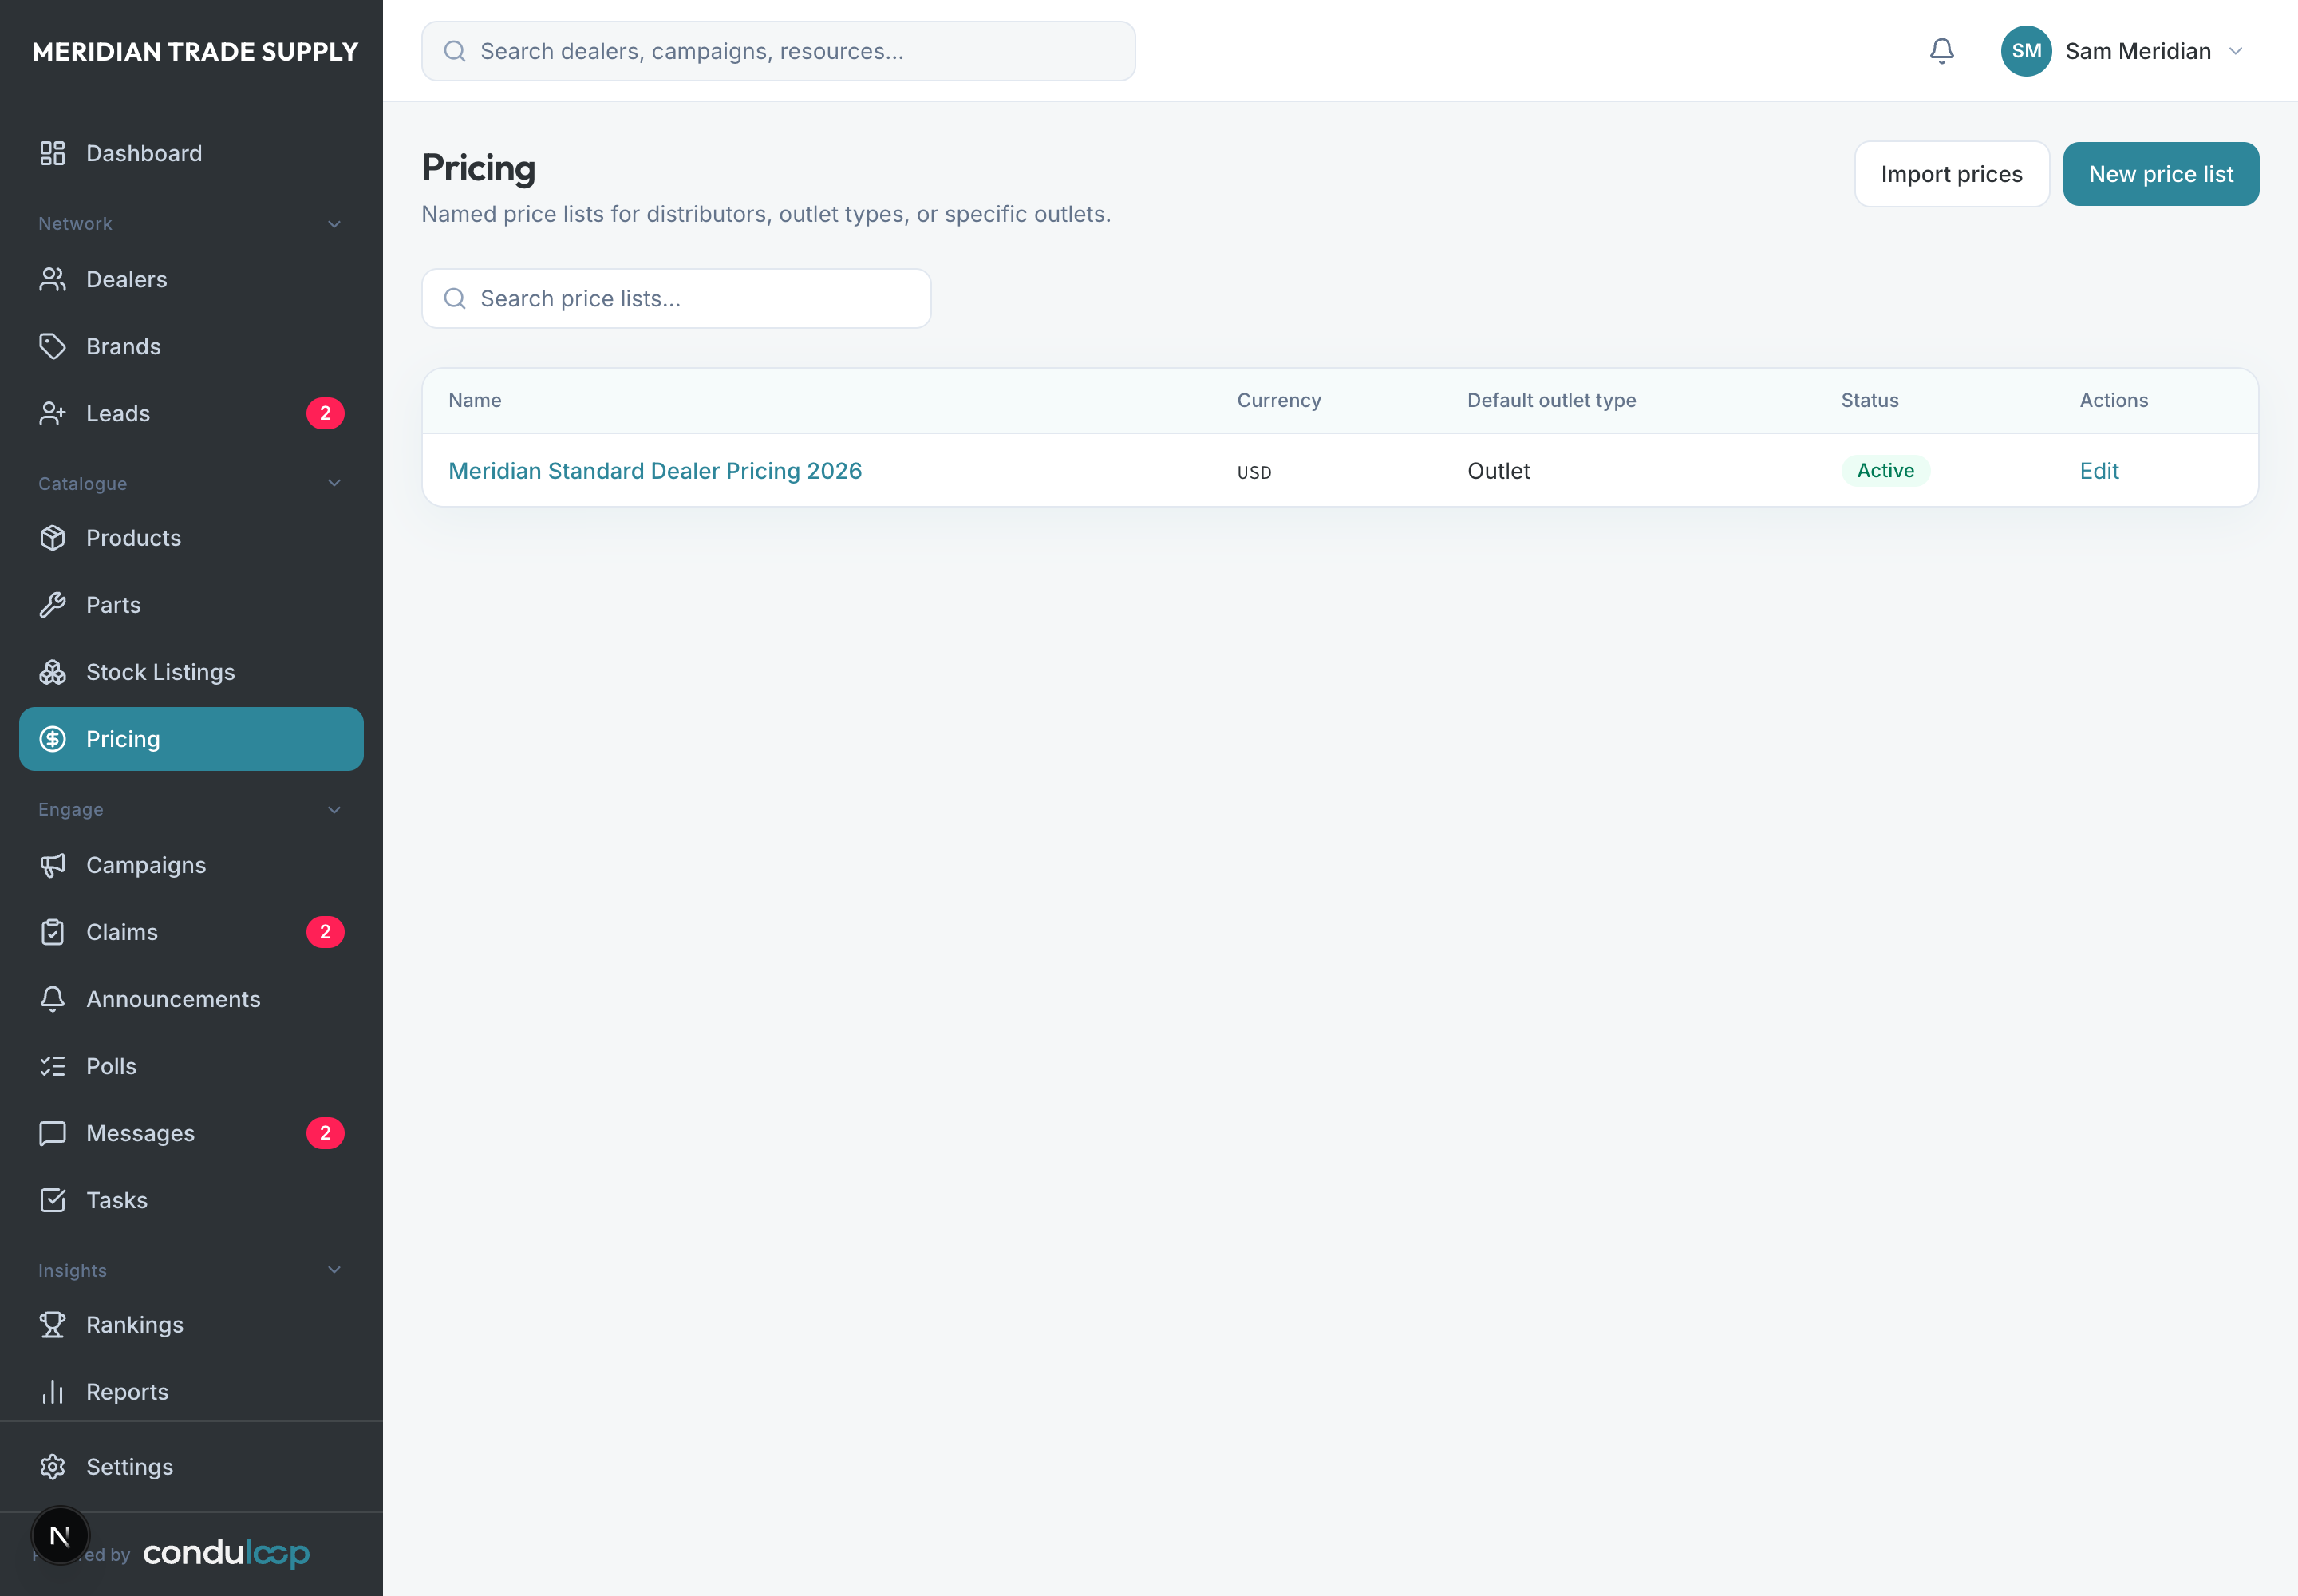Screen dimensions: 2298x1596
Task: Collapse the Catalogue section chevron
Action: (x=334, y=483)
